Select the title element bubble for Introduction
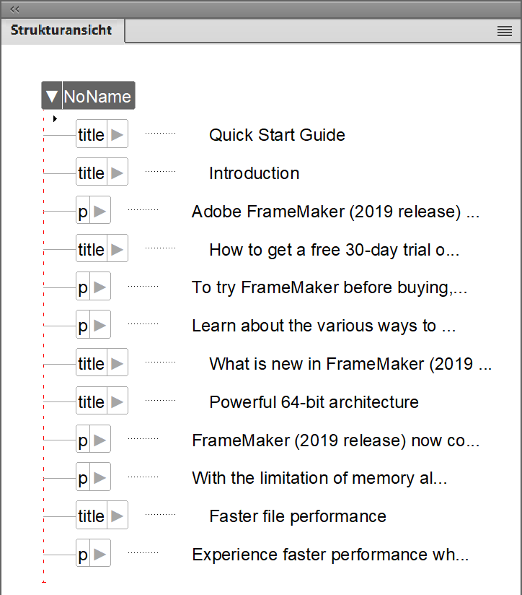This screenshot has height=595, width=522. click(x=91, y=172)
